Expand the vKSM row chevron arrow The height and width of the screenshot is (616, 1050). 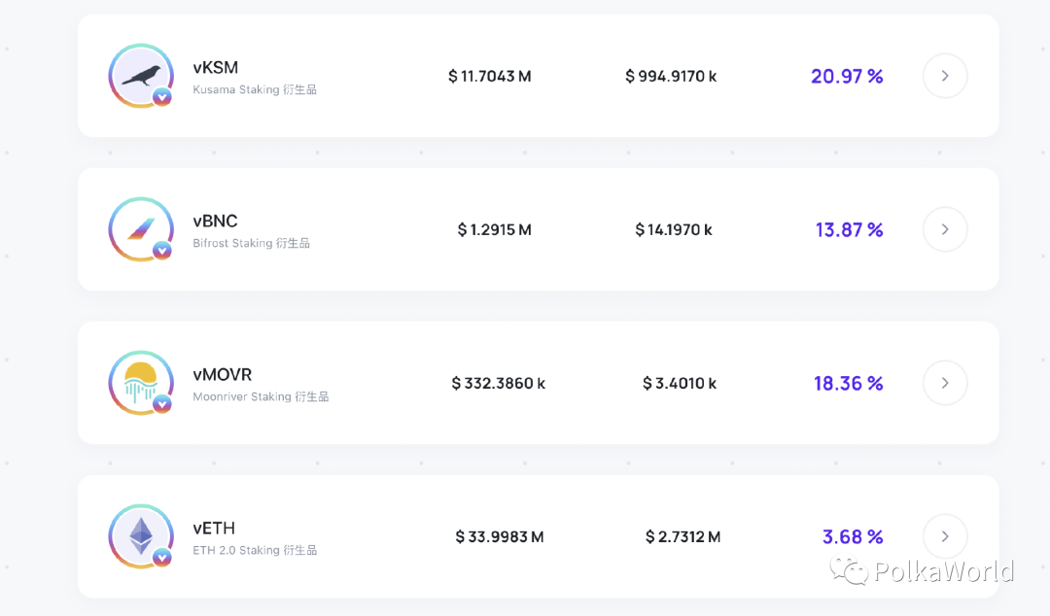(944, 76)
